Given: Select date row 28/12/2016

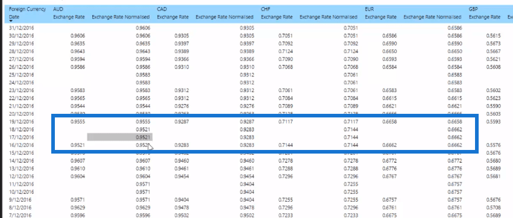Looking at the screenshot, I should tap(21, 52).
